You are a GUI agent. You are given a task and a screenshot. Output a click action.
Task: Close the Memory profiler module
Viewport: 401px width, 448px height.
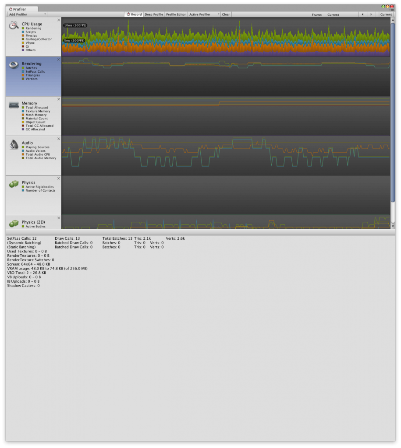[59, 99]
